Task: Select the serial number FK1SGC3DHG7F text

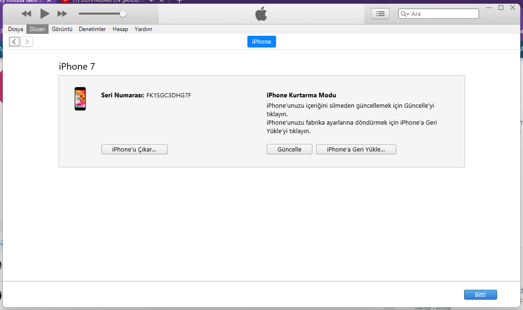Action: click(x=169, y=95)
